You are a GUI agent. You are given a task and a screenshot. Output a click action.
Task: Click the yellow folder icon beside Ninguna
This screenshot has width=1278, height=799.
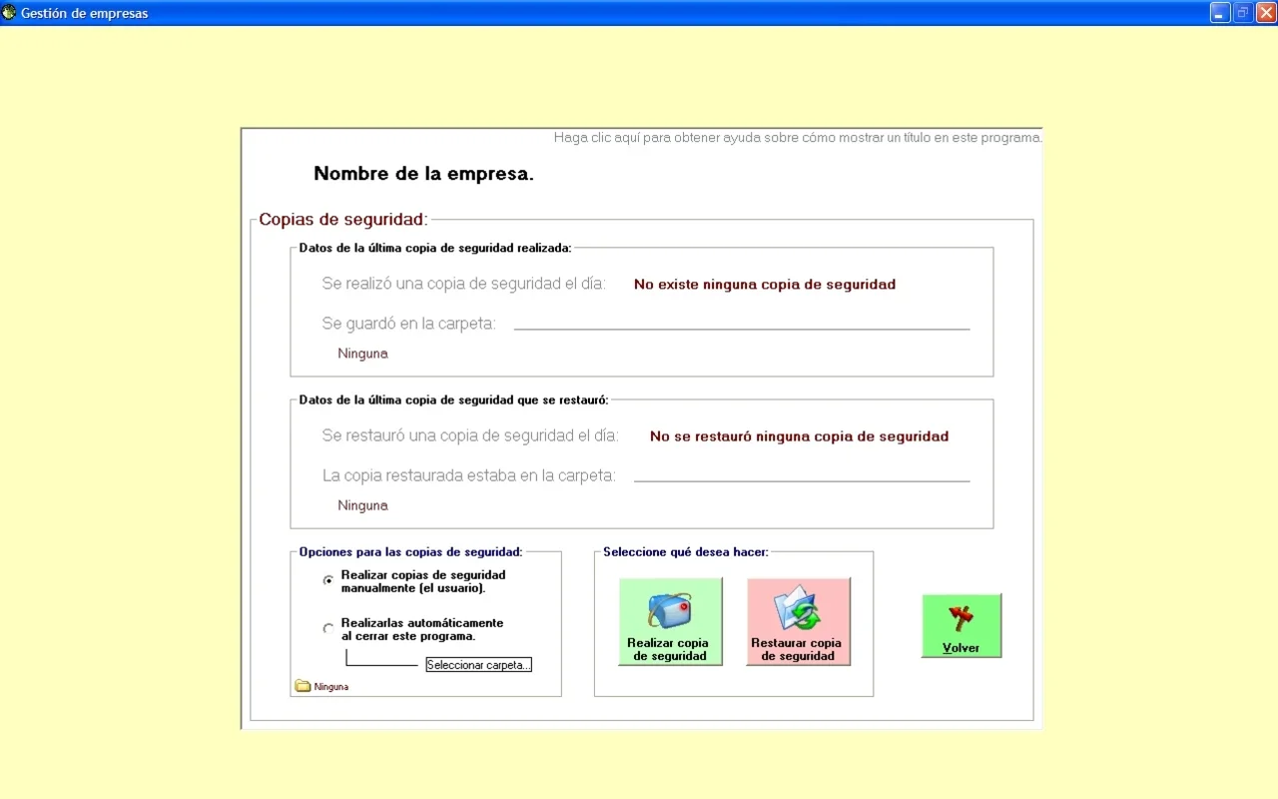click(x=303, y=686)
